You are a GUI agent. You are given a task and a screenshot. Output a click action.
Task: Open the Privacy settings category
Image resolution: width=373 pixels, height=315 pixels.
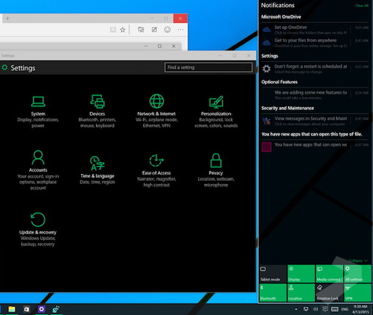coord(216,170)
